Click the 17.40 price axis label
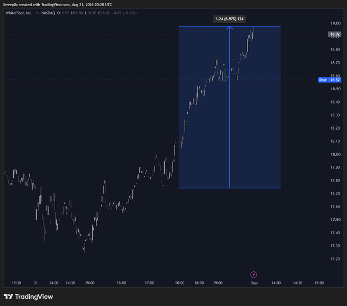The width and height of the screenshot is (347, 306). point(335,233)
